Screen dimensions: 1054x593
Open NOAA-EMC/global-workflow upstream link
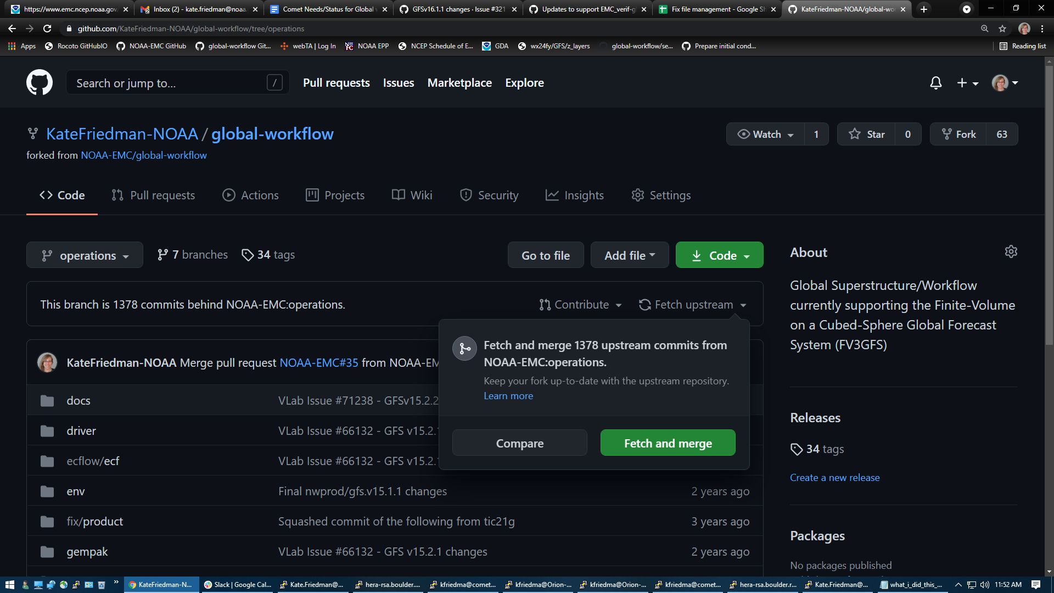coord(144,155)
